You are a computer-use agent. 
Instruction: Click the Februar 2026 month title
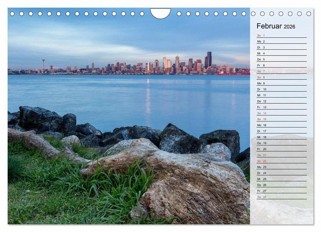[x=276, y=27]
